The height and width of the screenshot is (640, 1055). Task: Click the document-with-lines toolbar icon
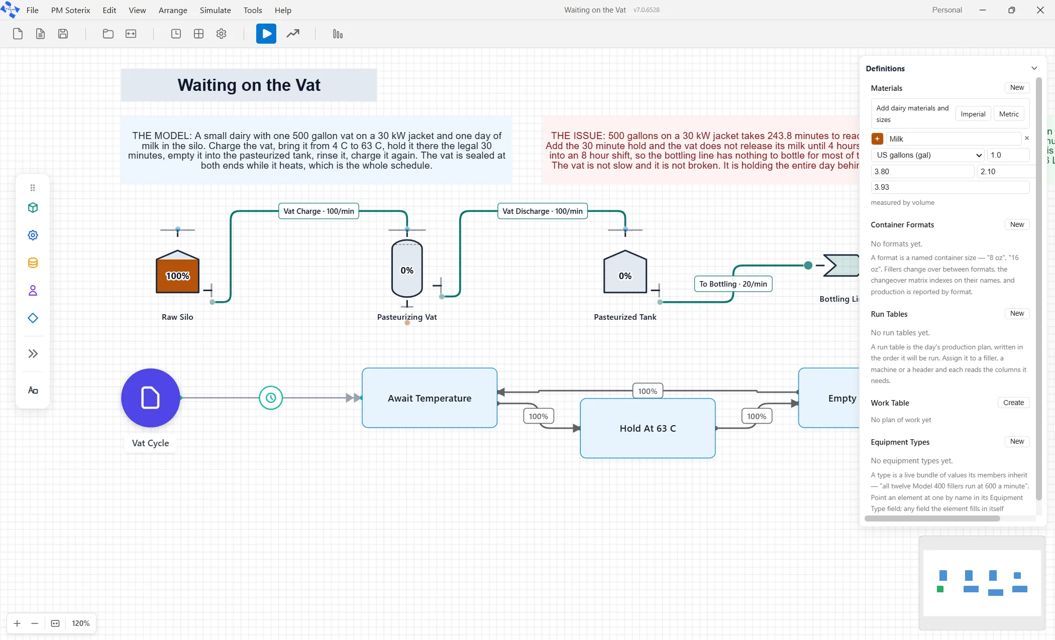pos(40,34)
